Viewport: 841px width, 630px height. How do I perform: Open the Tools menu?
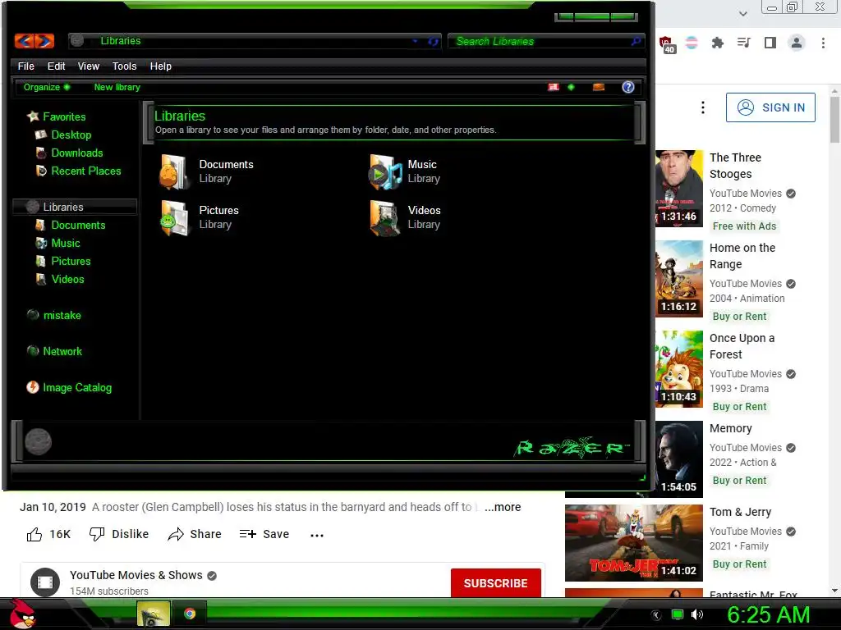[x=124, y=66]
